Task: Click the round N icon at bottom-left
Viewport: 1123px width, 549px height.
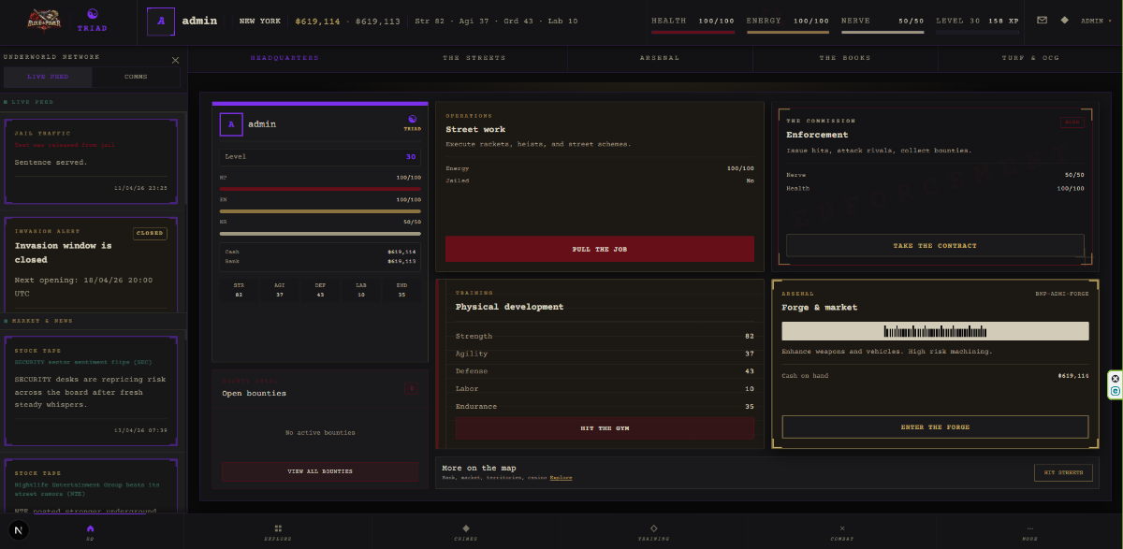Action: tap(19, 530)
